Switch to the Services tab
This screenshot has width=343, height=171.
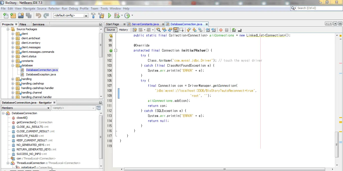pyautogui.click(x=38, y=24)
